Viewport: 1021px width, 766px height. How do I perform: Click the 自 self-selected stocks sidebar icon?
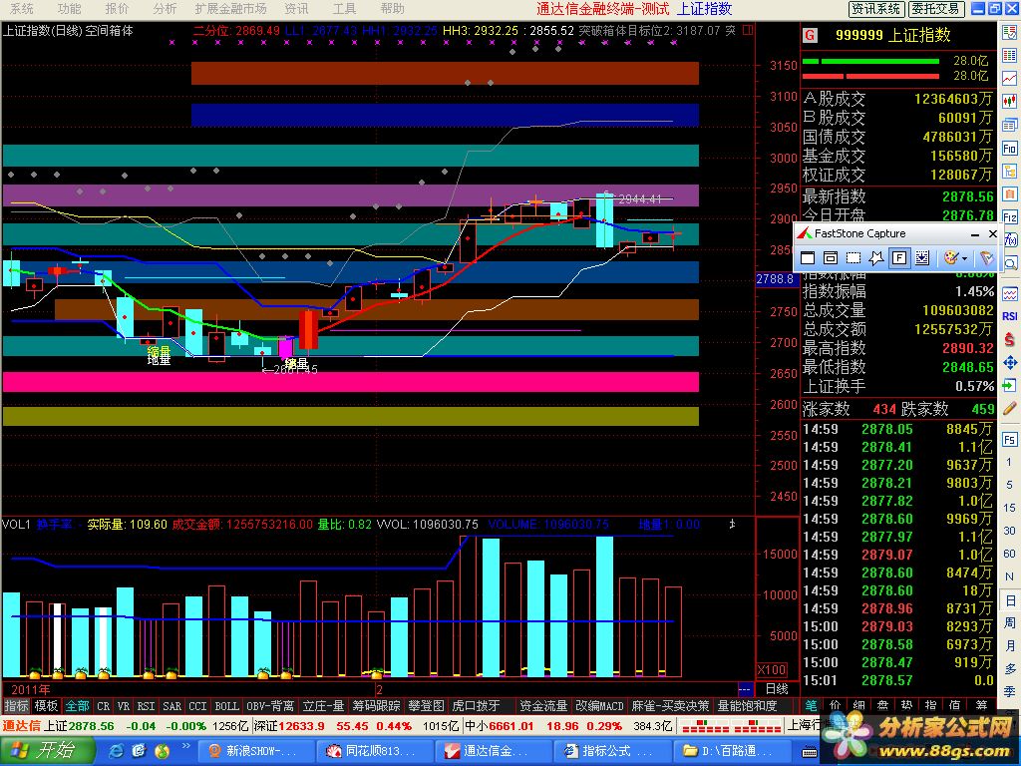click(x=1010, y=194)
